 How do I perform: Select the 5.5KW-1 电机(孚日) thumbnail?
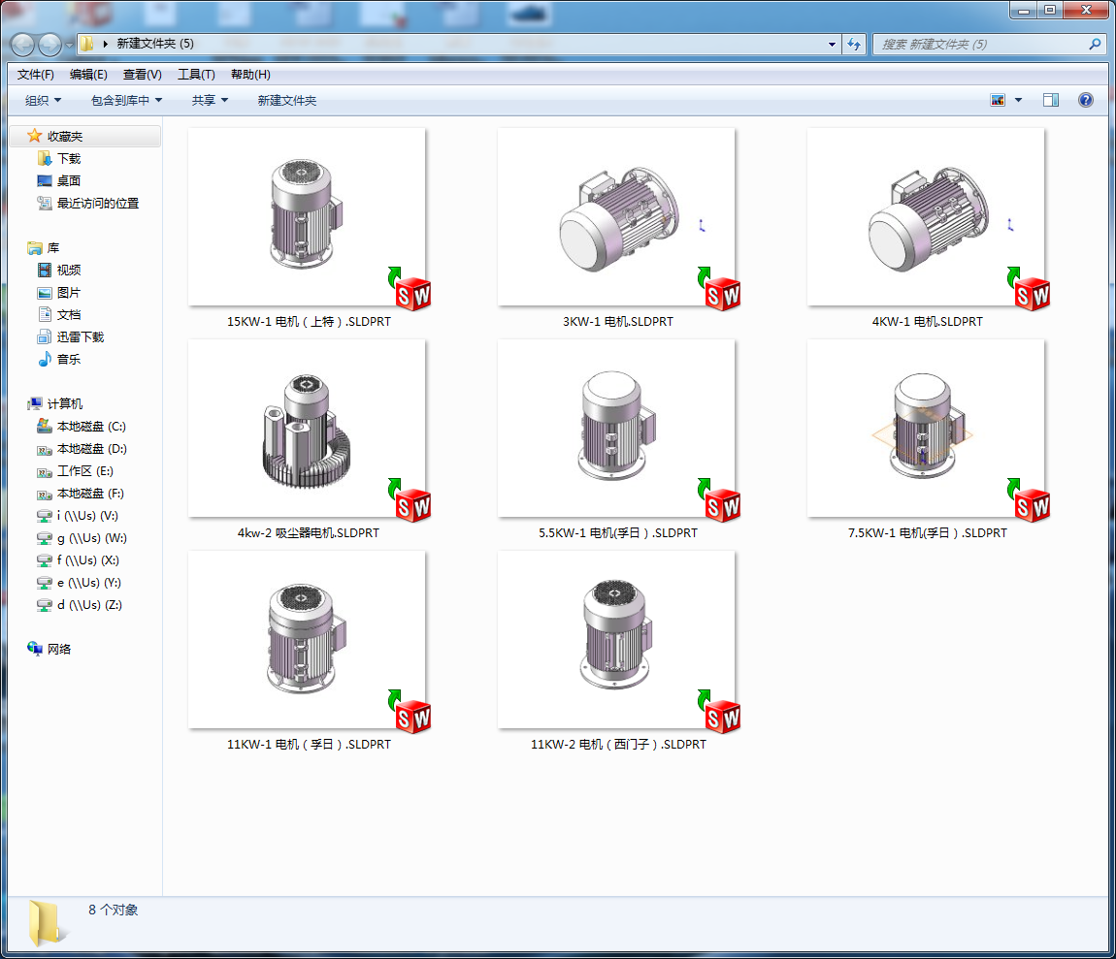coord(616,429)
